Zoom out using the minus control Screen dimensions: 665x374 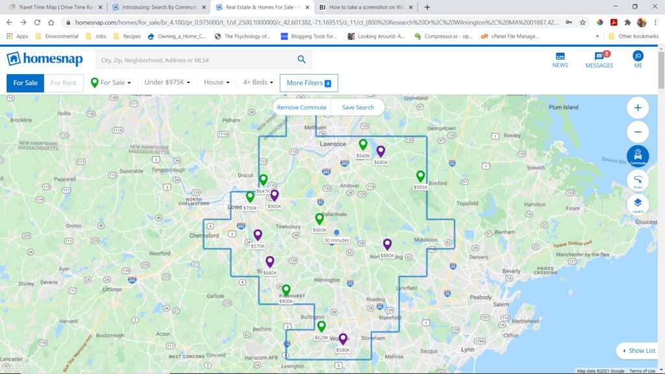637,131
